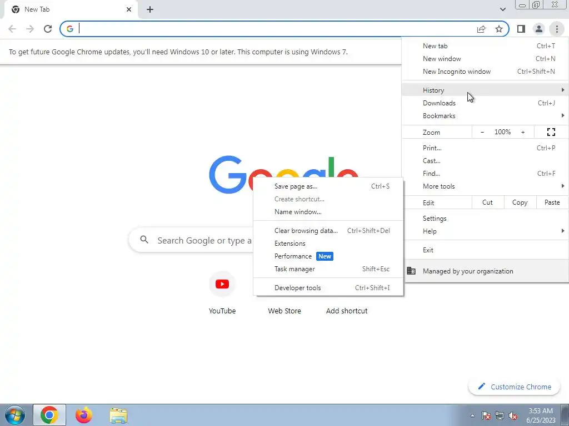Open a New Incognito window
The width and height of the screenshot is (569, 426).
tap(485, 72)
